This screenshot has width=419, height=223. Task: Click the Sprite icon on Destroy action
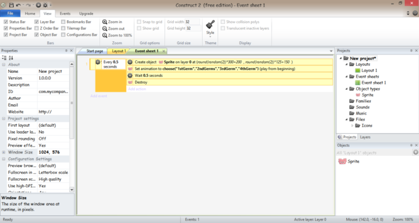coord(130,83)
